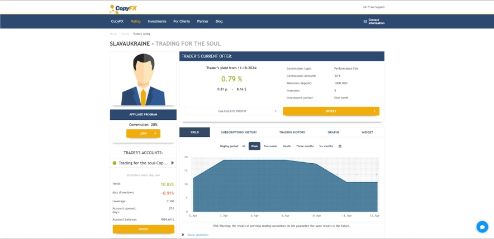The image size is (494, 239).
Task: Select the Week display period
Action: tap(254, 146)
